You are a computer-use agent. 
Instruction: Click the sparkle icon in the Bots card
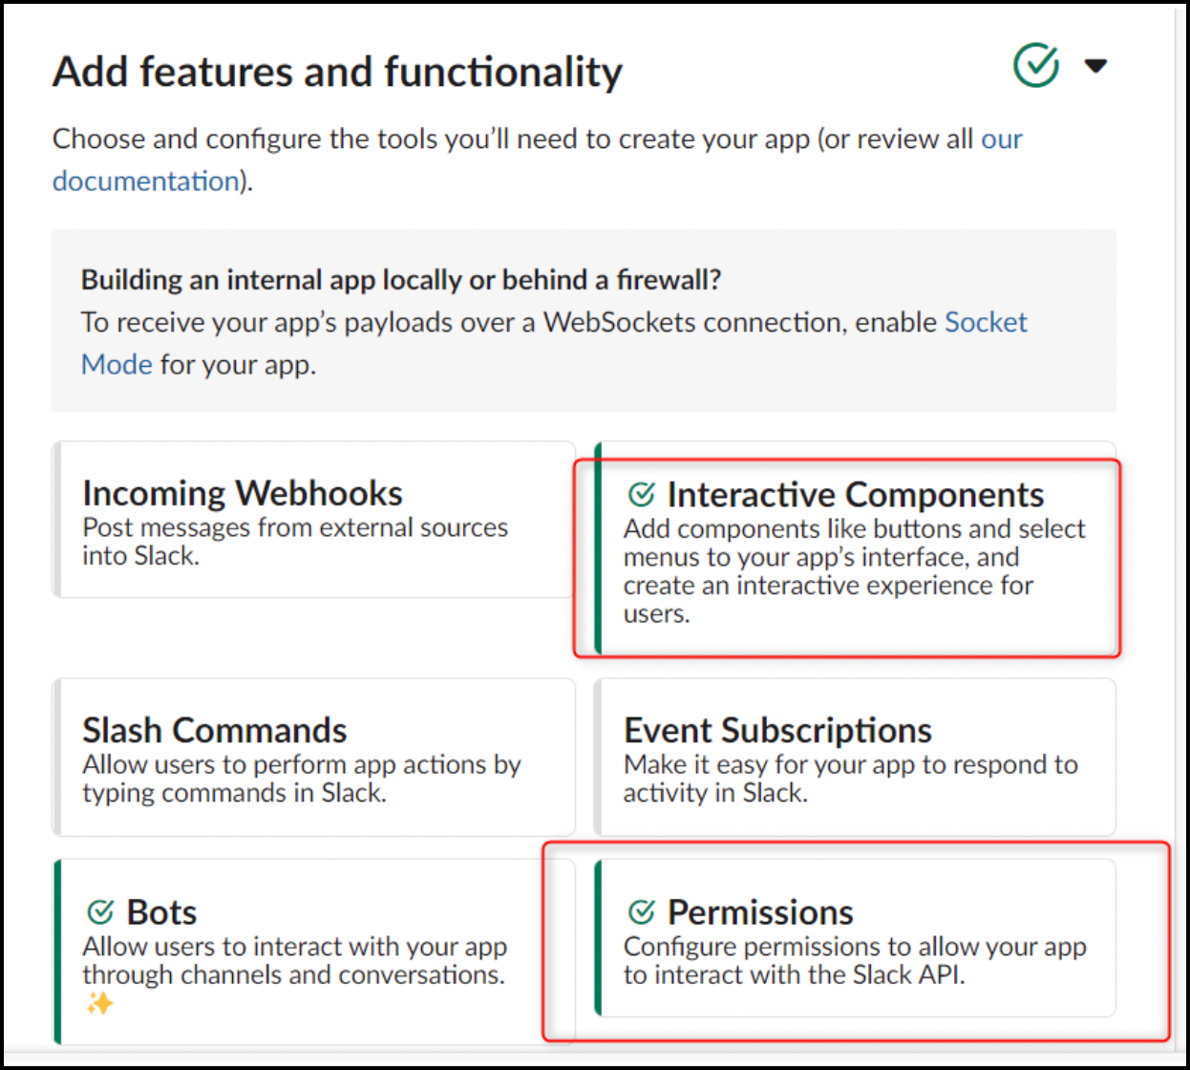(99, 1003)
